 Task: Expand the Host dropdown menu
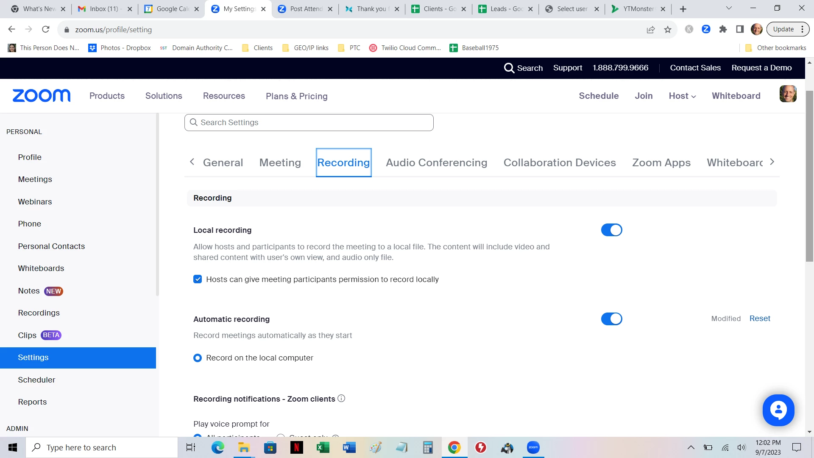(x=682, y=96)
